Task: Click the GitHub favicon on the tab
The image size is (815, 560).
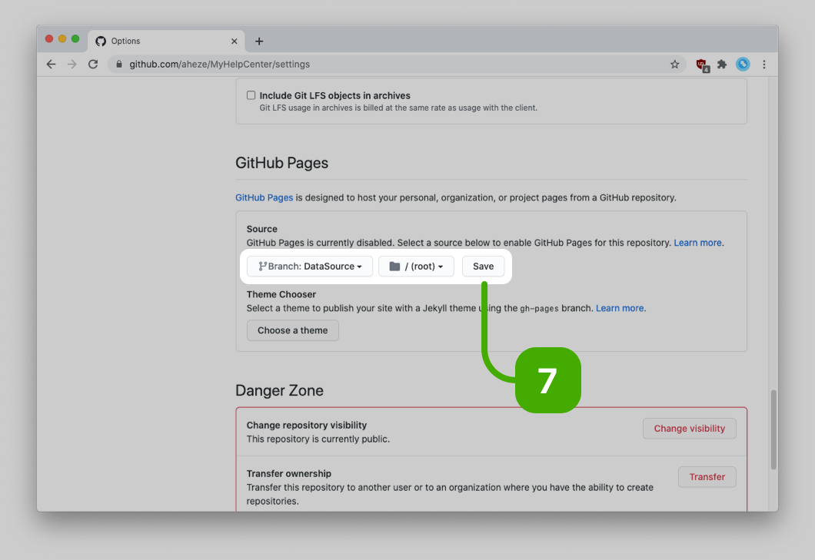Action: coord(101,41)
